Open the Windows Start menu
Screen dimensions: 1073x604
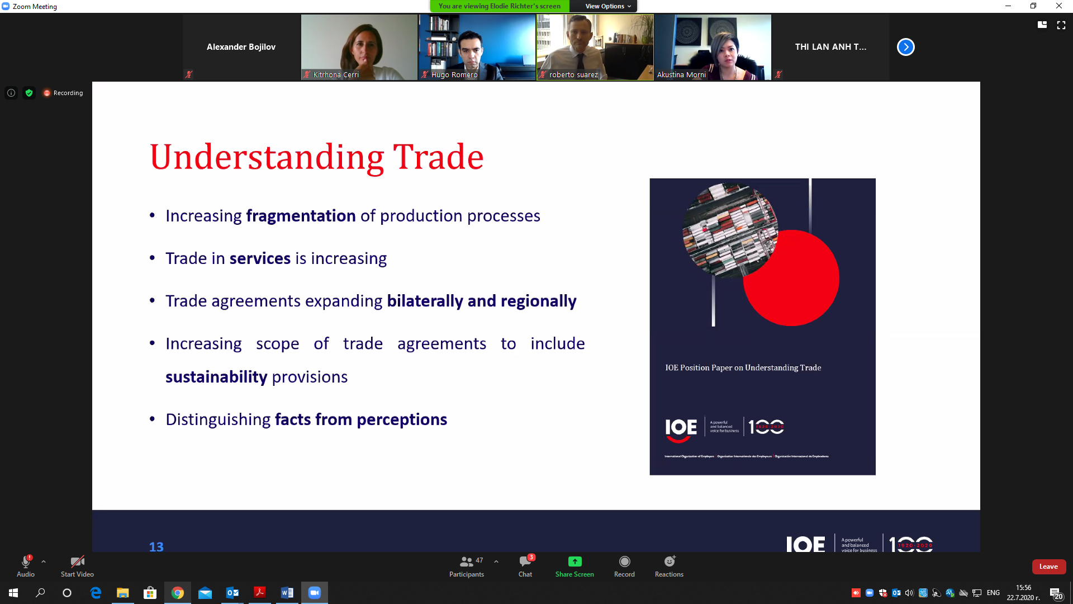pyautogui.click(x=13, y=593)
